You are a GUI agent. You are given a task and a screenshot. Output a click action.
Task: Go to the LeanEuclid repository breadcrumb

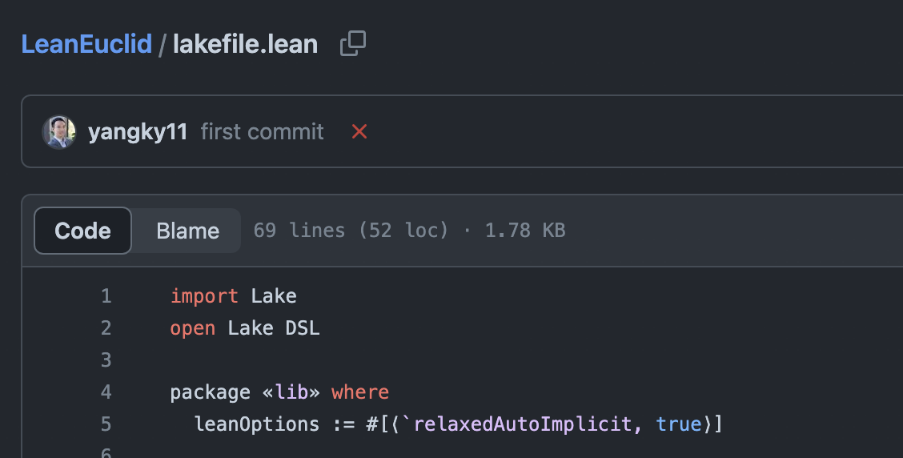tap(87, 44)
